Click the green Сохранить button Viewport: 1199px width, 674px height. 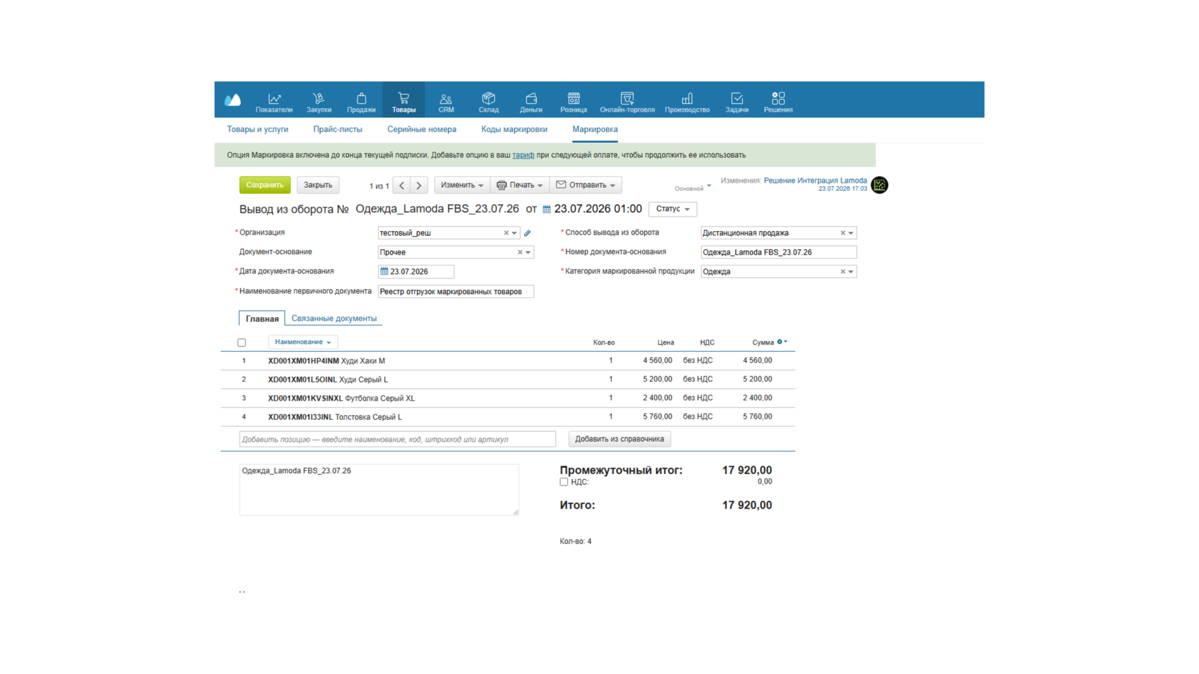(265, 185)
